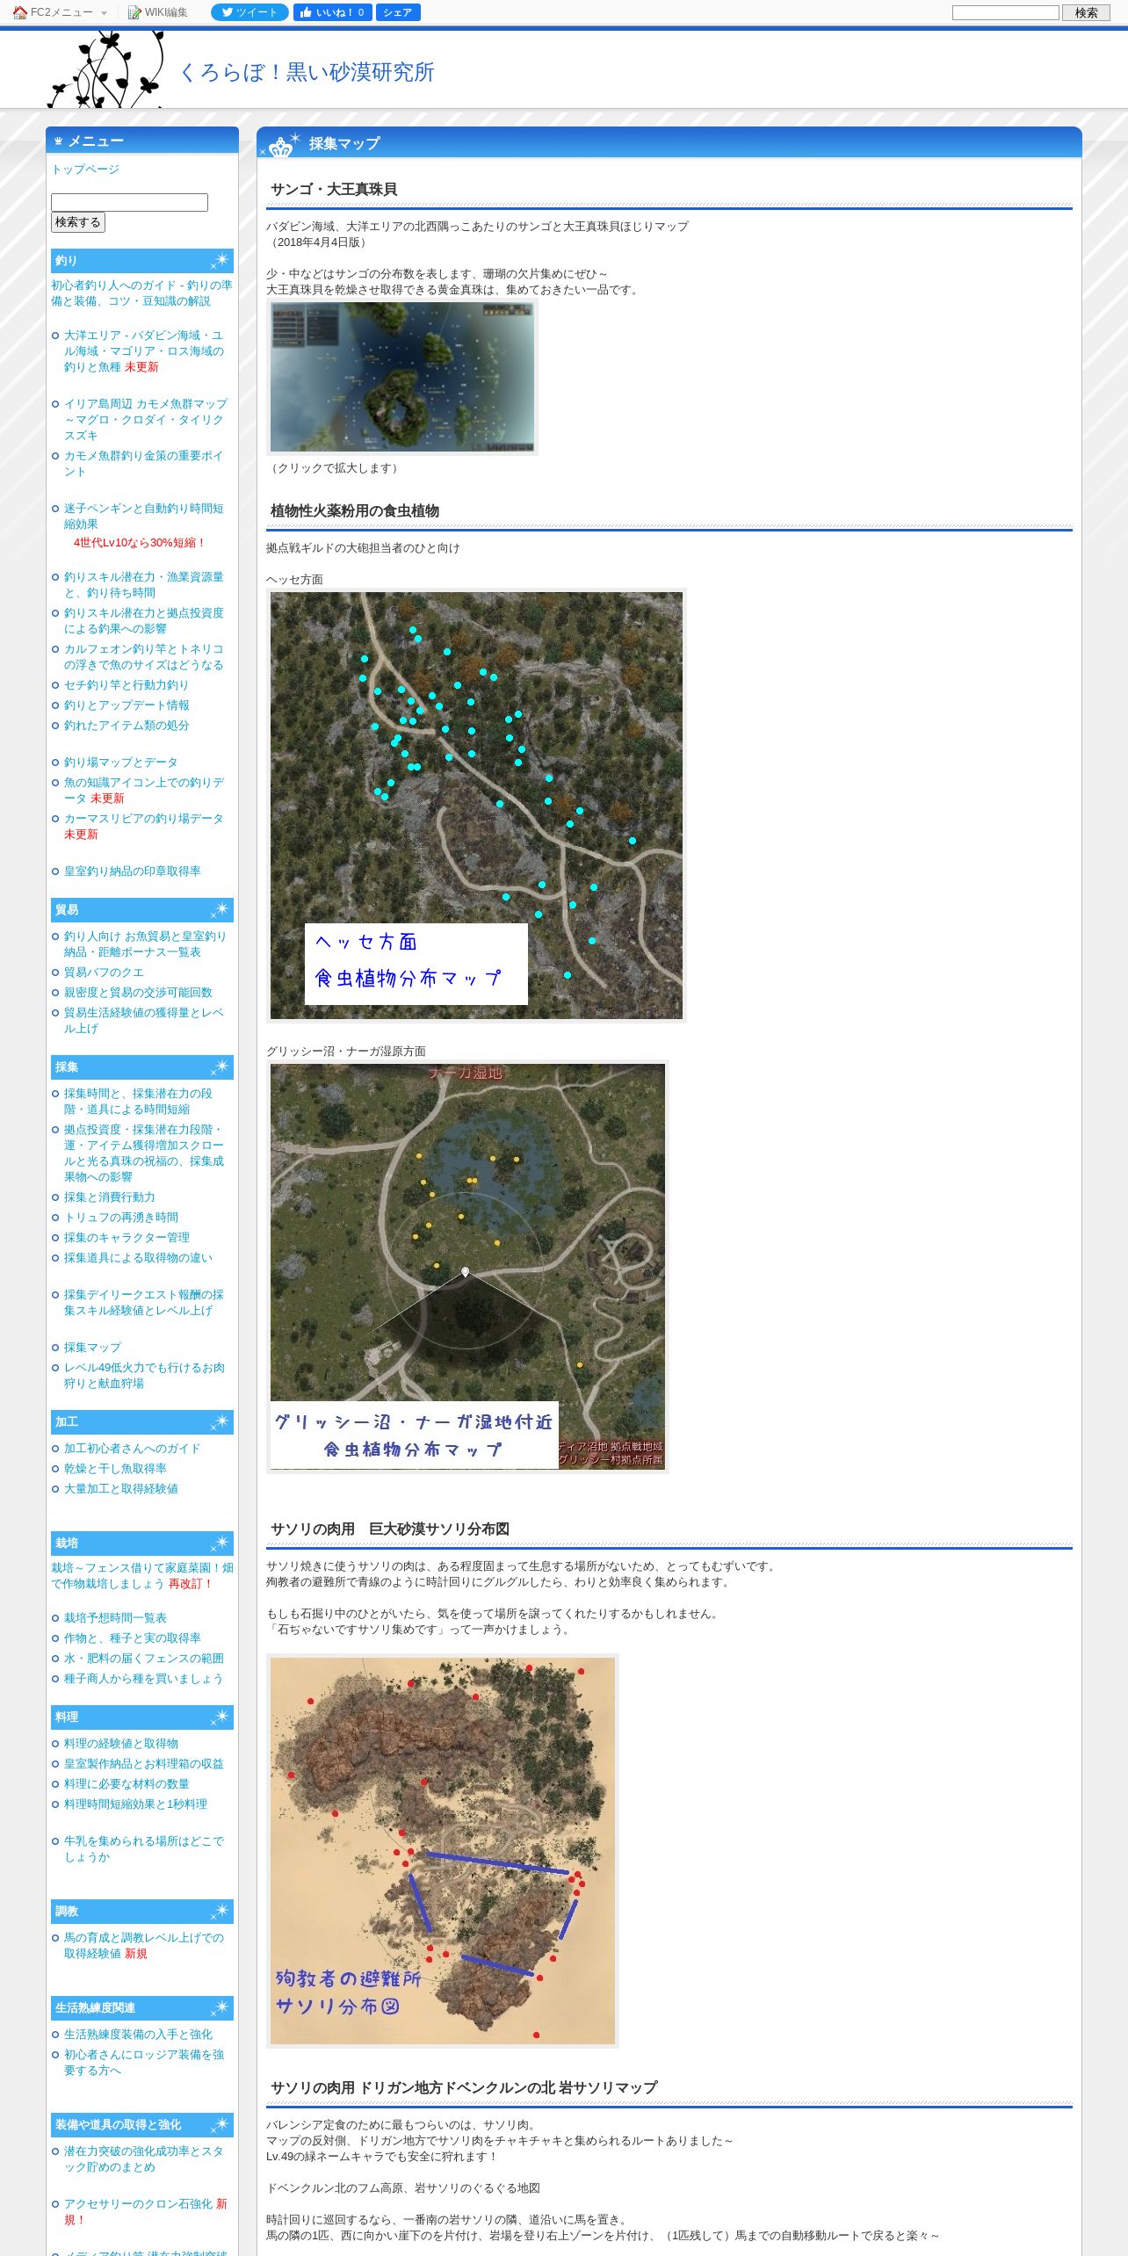Click the ツイート tweet button
Viewport: 1128px width, 2256px height.
[x=249, y=12]
